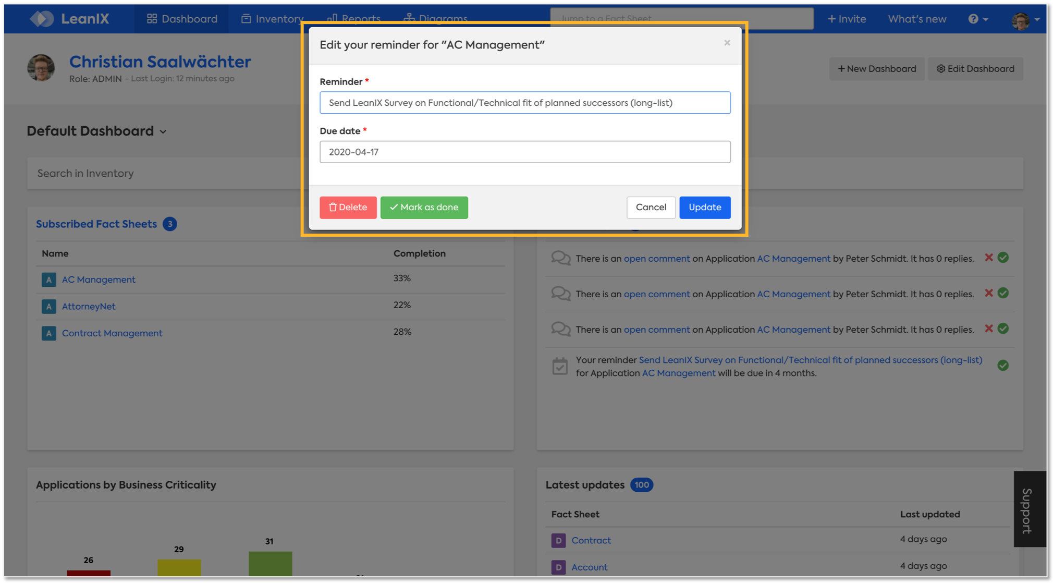Expand the Default Dashboard dropdown chevron
Screen dimensions: 1053x583
pos(163,132)
